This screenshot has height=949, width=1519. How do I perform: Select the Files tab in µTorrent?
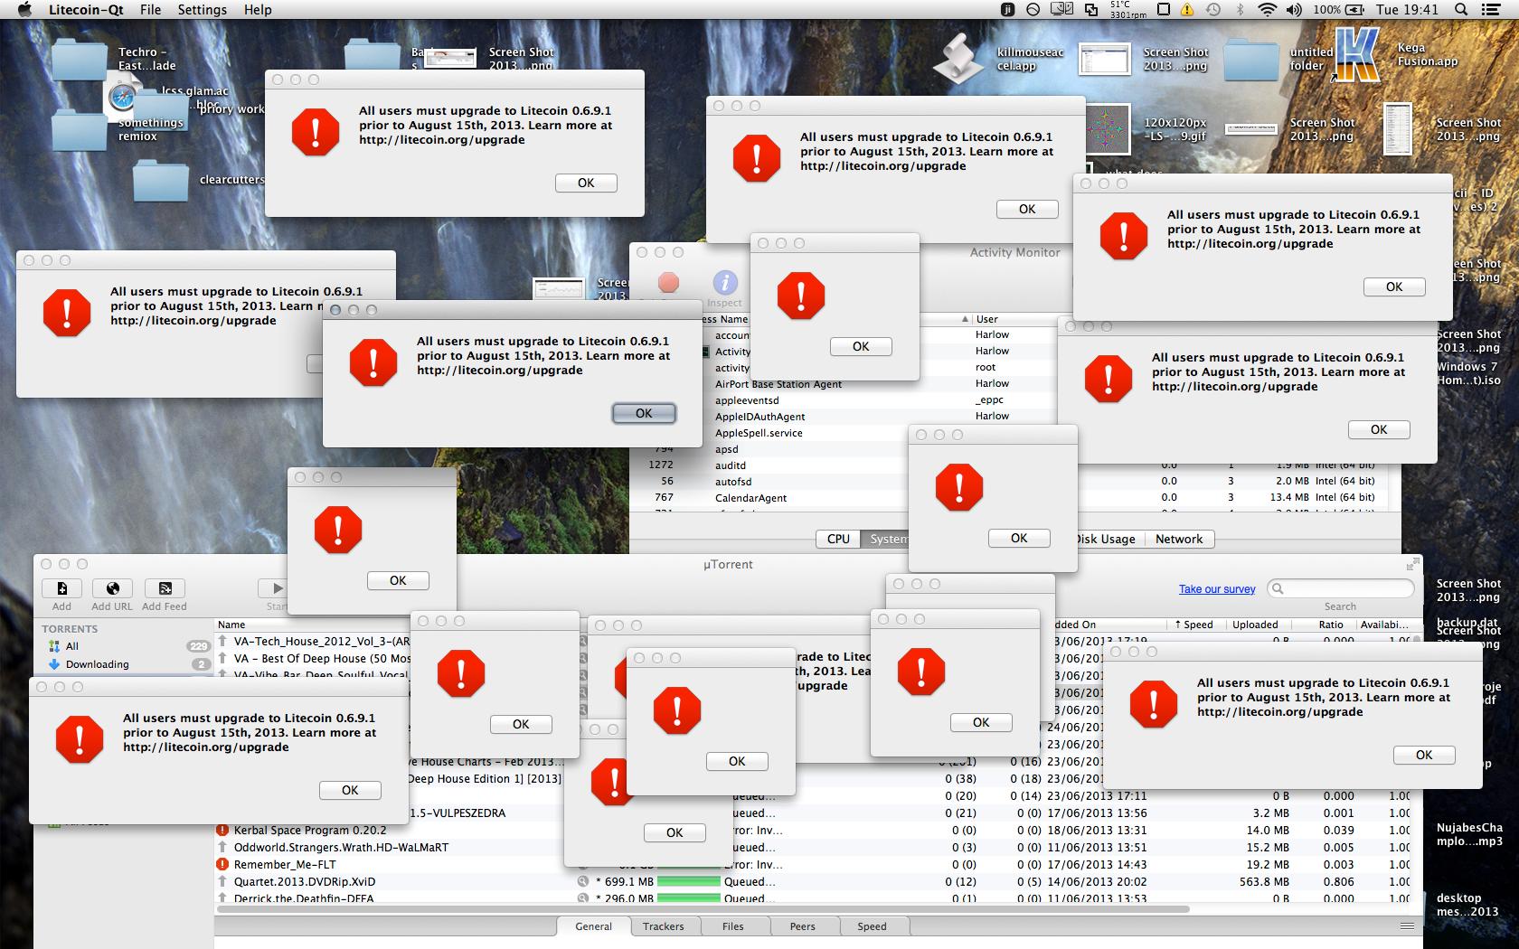pos(733,926)
